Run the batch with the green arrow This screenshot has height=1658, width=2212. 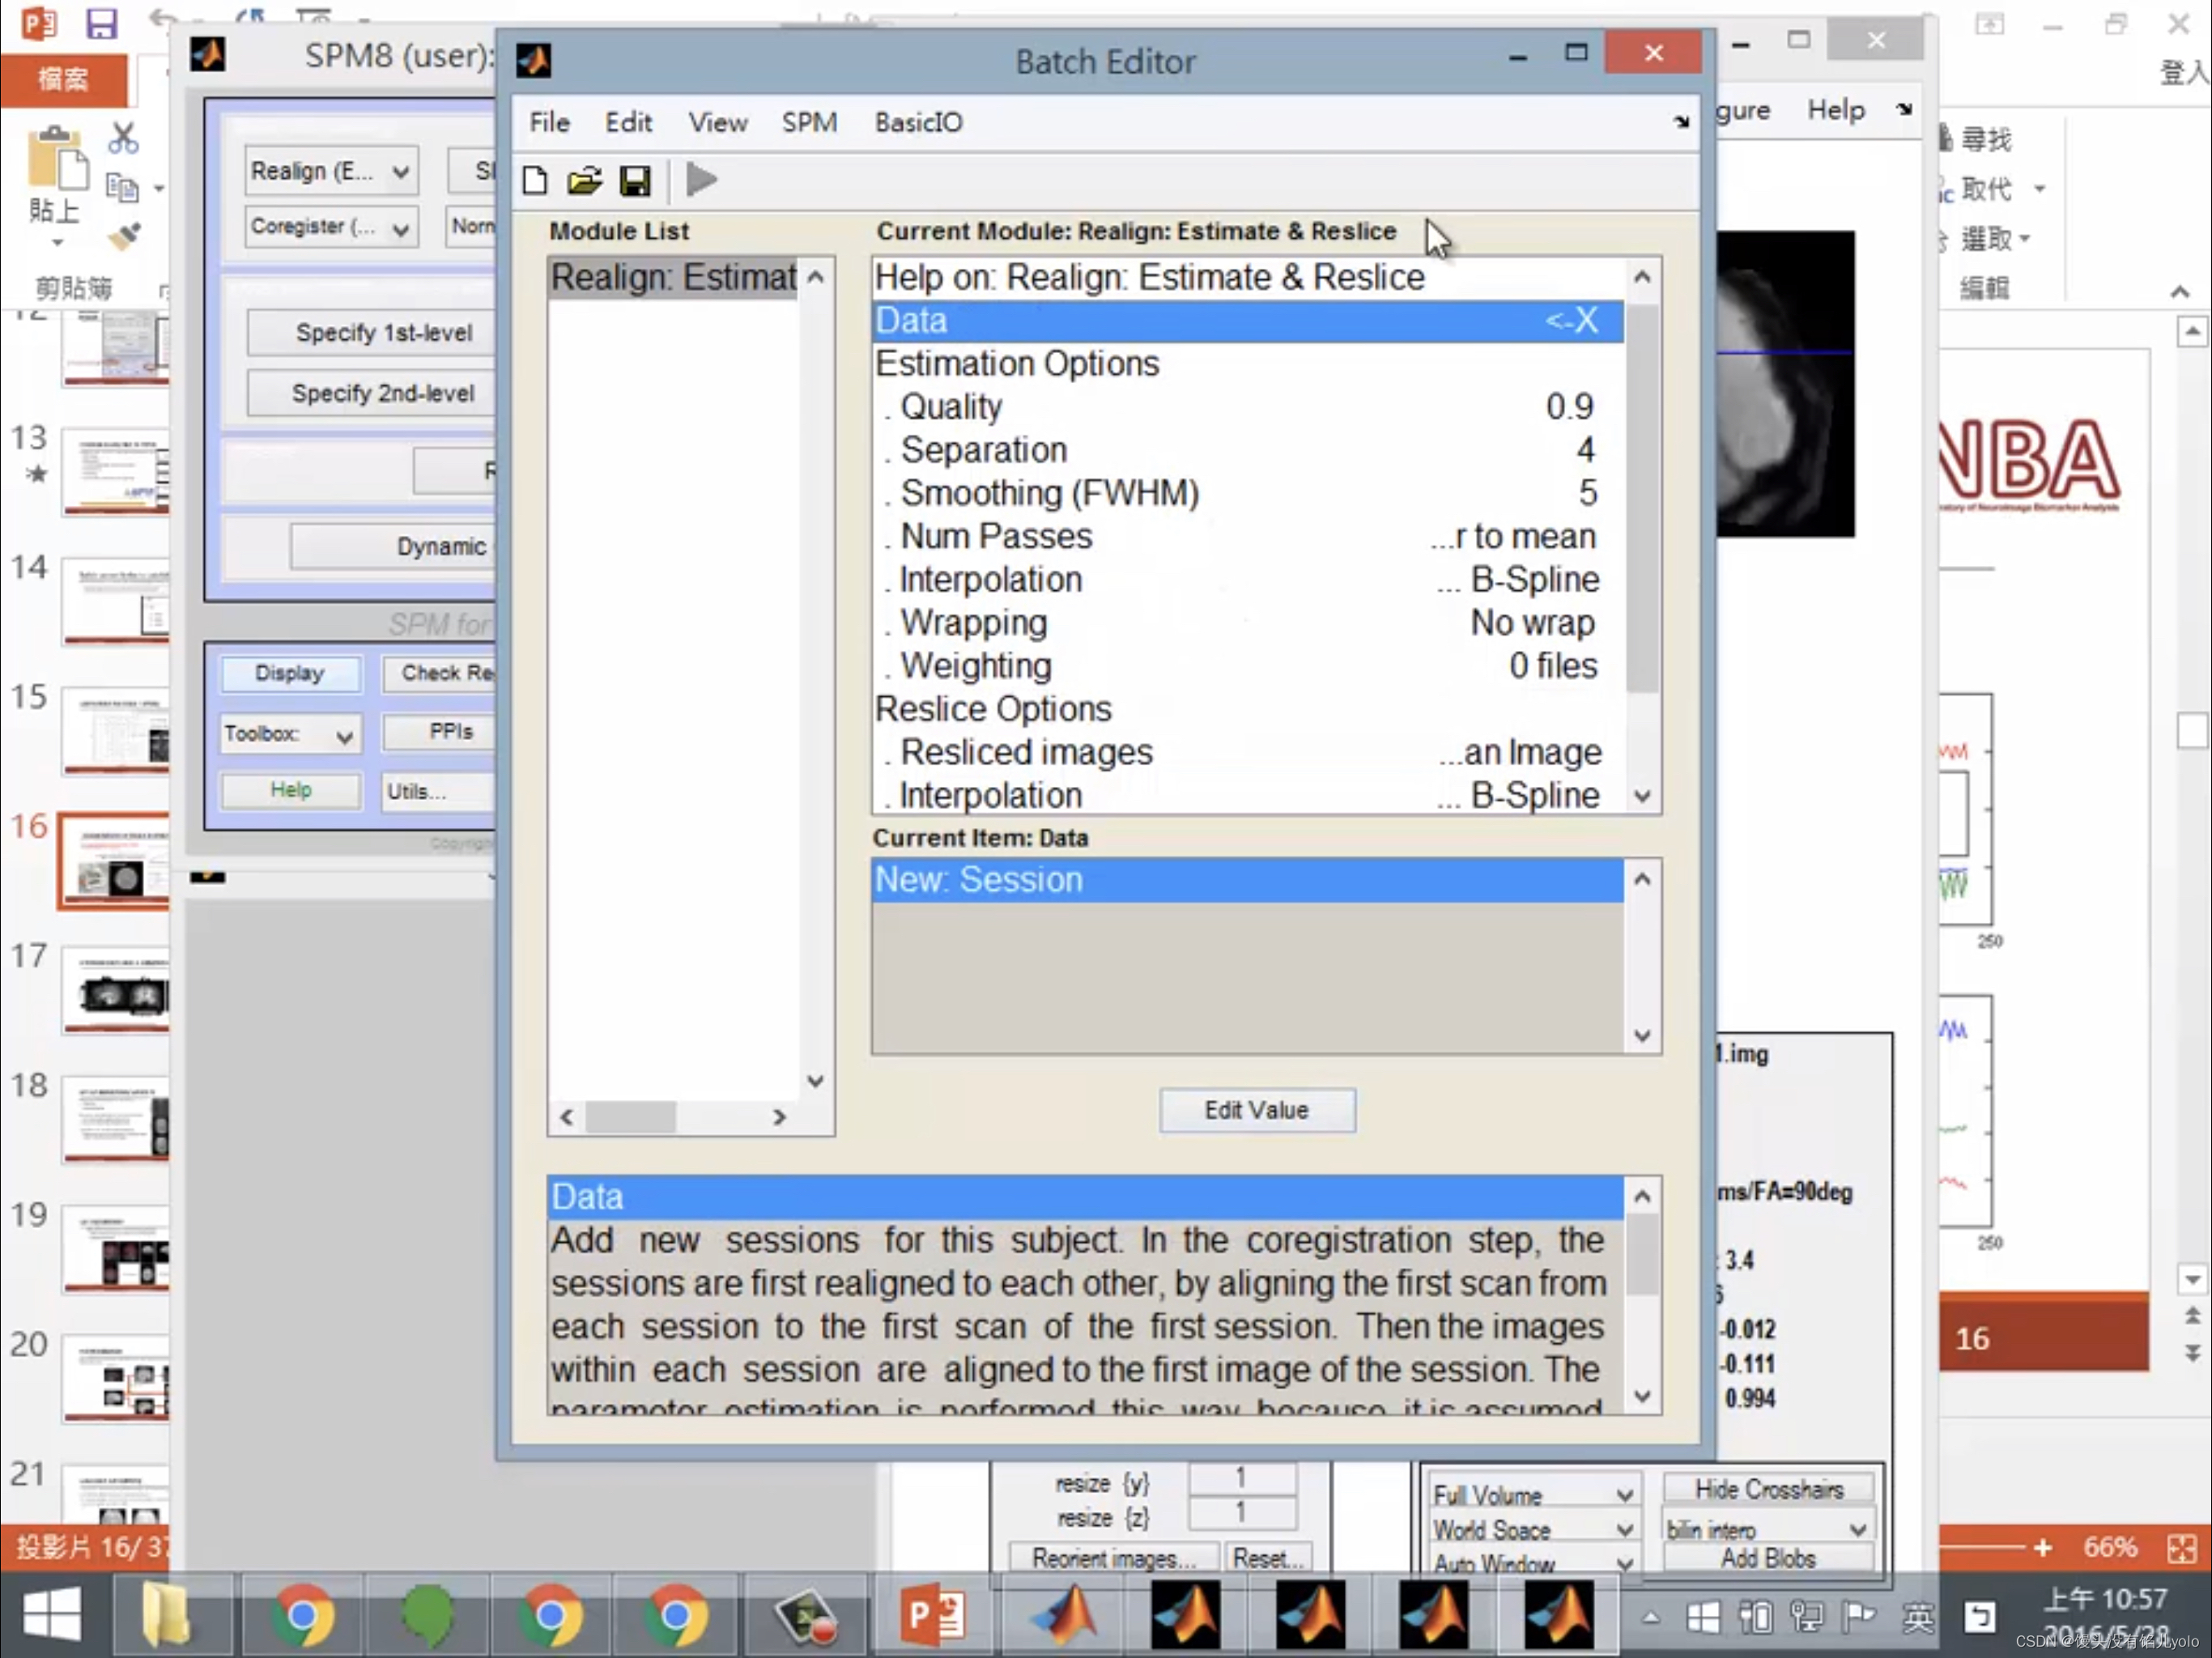pos(700,180)
